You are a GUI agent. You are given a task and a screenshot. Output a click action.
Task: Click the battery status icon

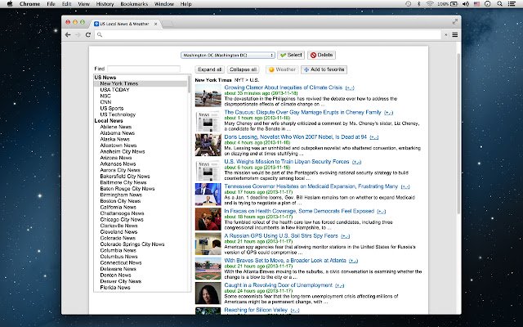click(454, 4)
